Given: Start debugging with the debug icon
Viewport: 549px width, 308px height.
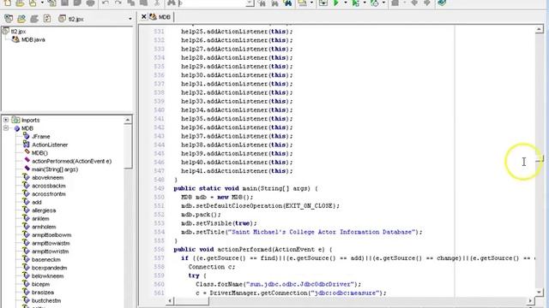Looking at the screenshot, I should (356, 3).
